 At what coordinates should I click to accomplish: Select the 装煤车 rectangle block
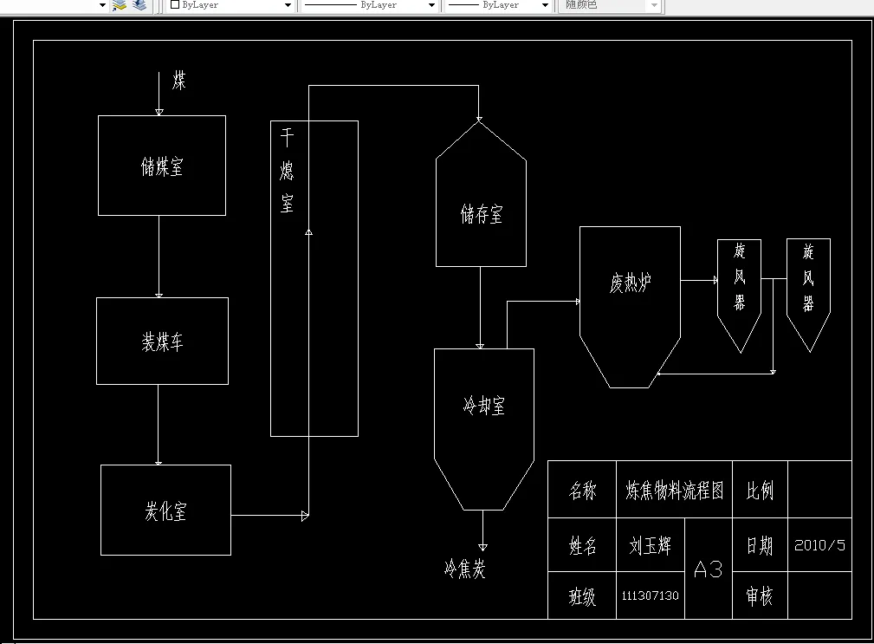[161, 342]
